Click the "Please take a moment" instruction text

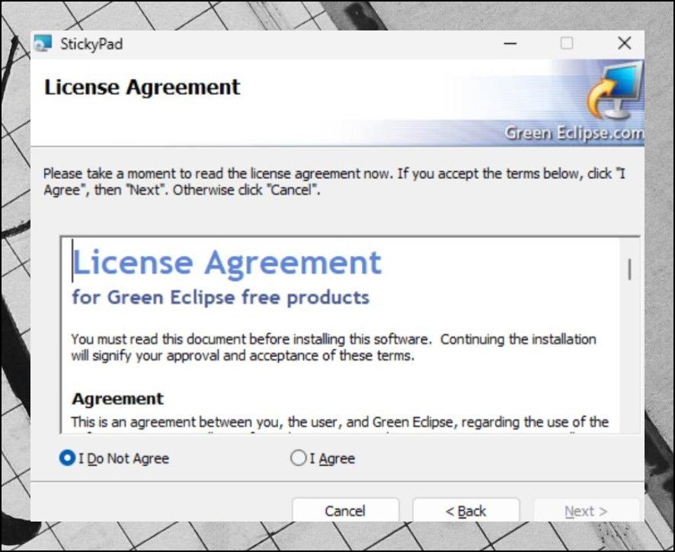click(x=334, y=181)
